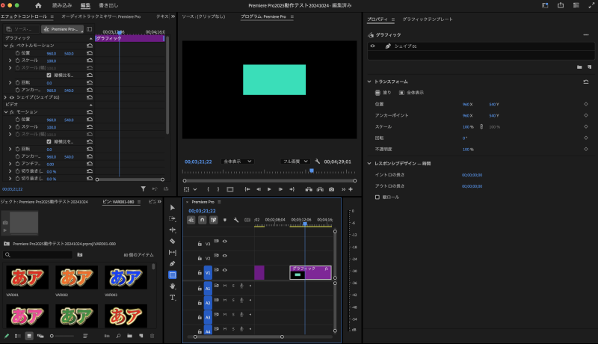Select the Razor tool

(173, 241)
